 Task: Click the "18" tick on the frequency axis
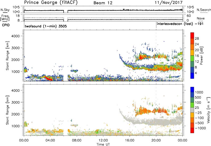[x=17, y=16]
